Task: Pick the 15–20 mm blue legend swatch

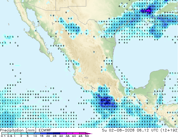Action: pyautogui.click(x=44, y=133)
